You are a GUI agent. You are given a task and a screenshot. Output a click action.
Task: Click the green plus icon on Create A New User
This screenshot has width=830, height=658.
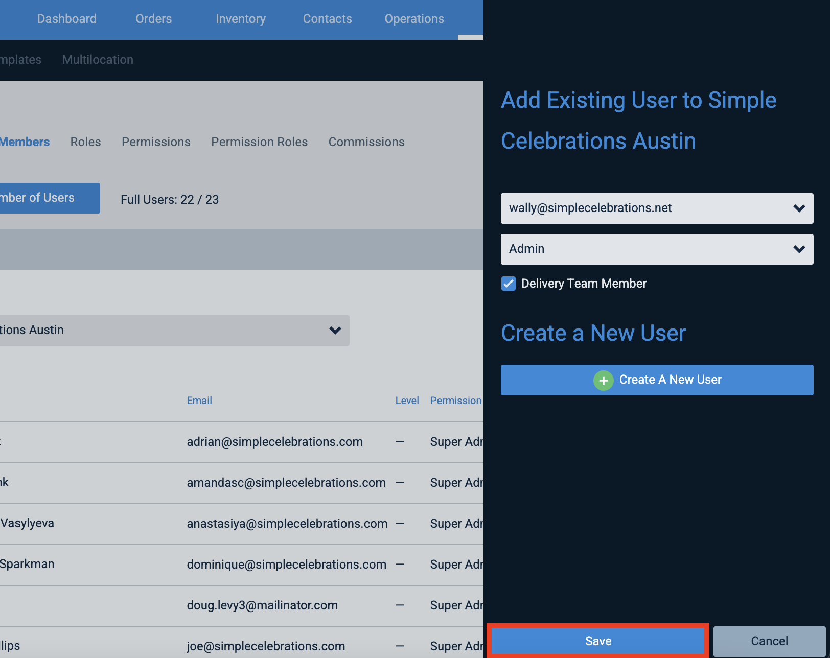click(x=603, y=380)
